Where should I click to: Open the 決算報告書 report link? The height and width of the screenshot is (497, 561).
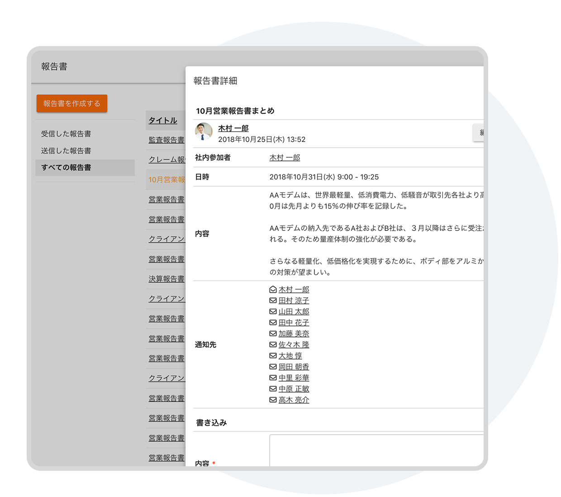tap(166, 279)
